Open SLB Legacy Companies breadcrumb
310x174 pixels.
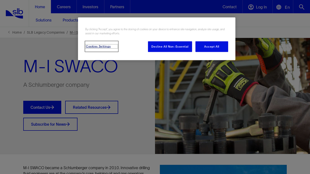click(x=46, y=32)
